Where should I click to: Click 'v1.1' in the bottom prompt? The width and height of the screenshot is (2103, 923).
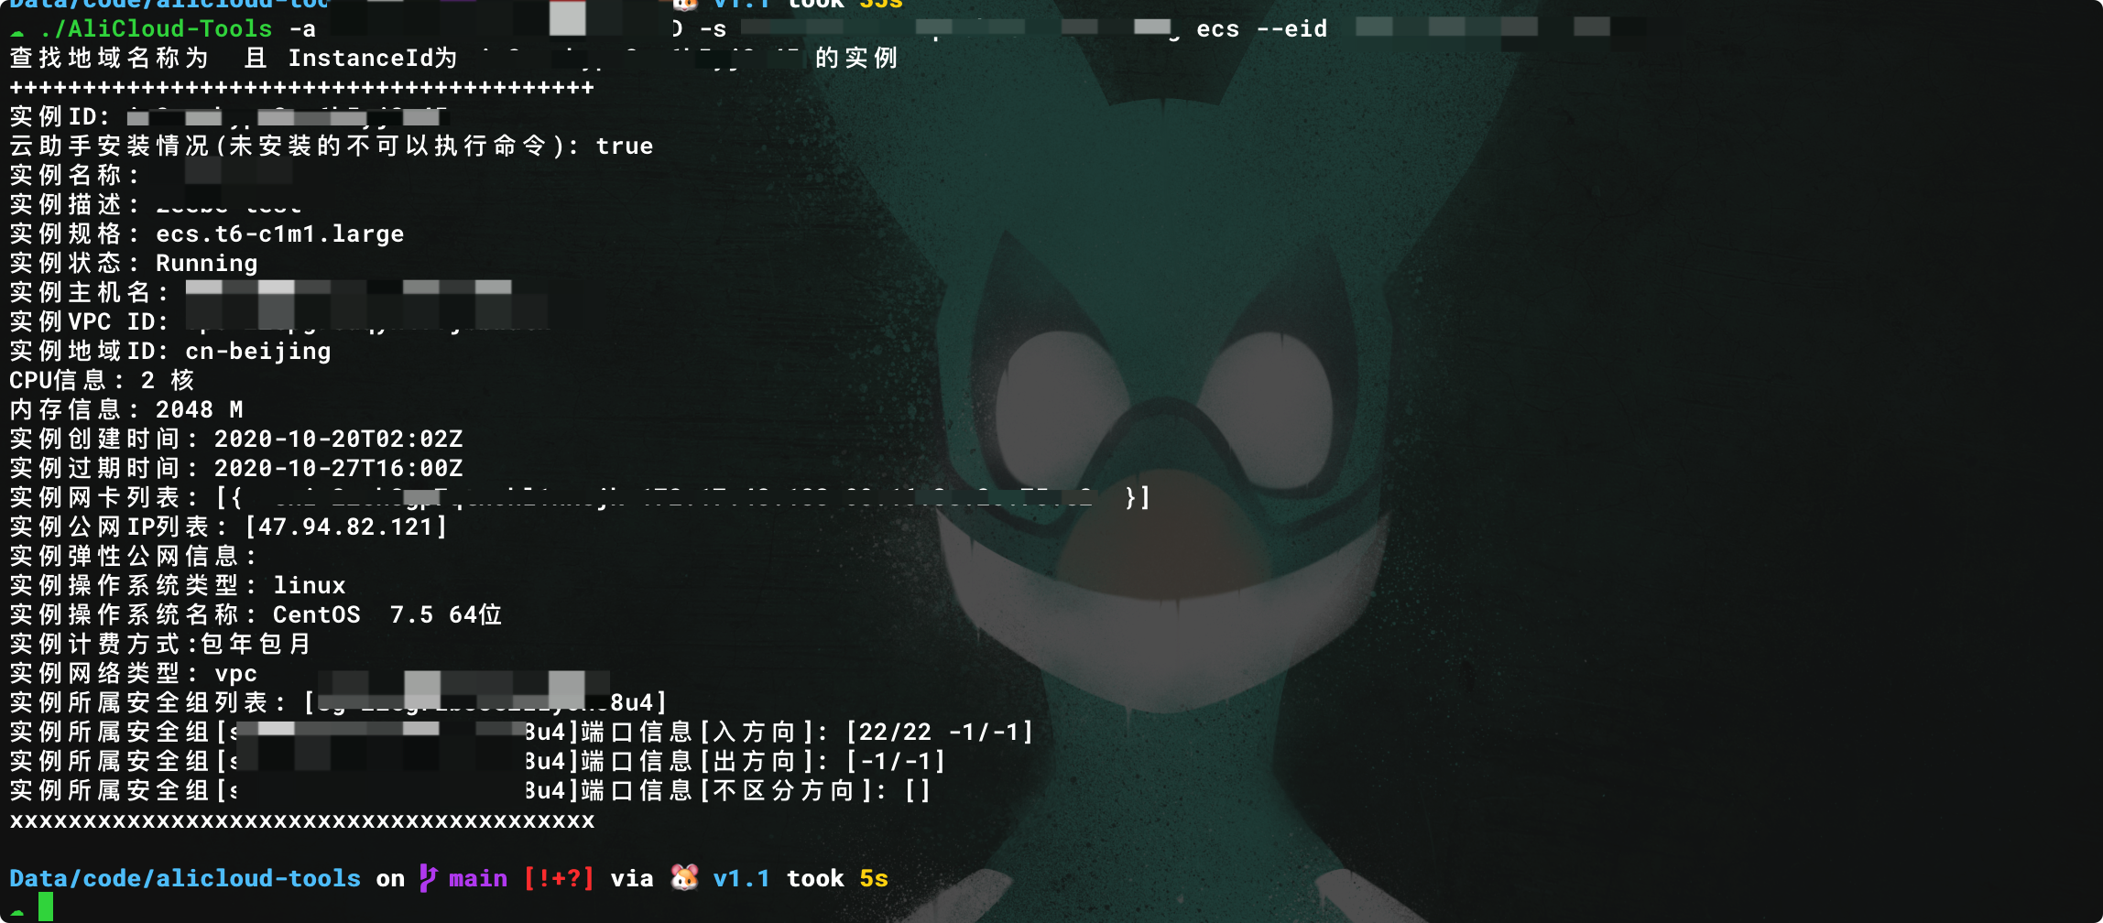[x=741, y=878]
